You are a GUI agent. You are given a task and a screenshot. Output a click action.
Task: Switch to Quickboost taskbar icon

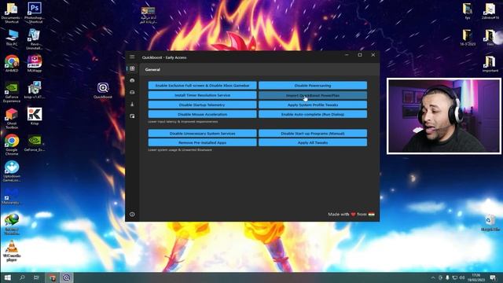(x=66, y=277)
